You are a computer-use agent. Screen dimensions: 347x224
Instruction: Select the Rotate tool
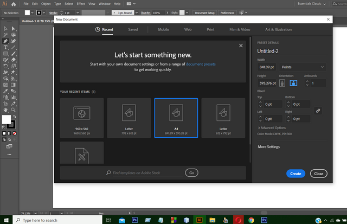pos(5,66)
